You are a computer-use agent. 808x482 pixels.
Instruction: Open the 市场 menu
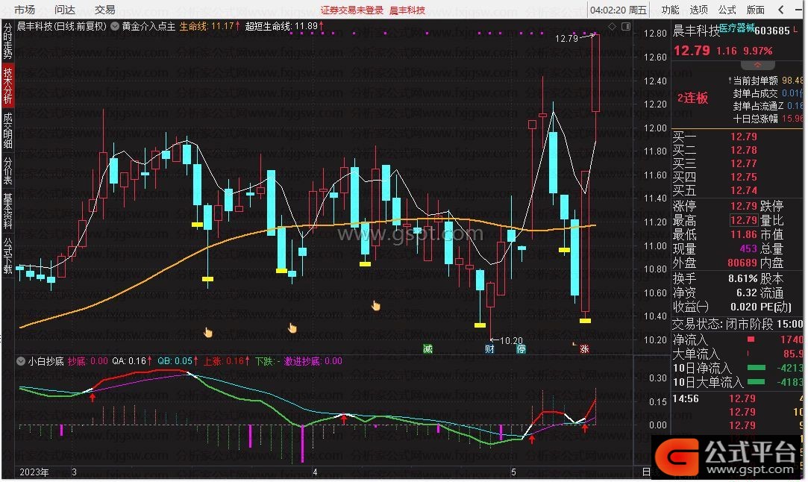pyautogui.click(x=24, y=10)
